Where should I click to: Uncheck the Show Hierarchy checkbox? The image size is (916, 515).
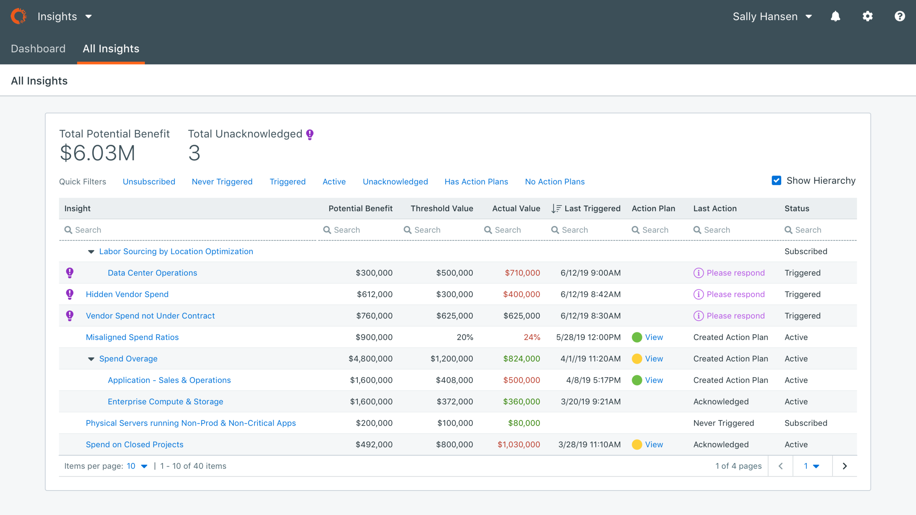(776, 181)
